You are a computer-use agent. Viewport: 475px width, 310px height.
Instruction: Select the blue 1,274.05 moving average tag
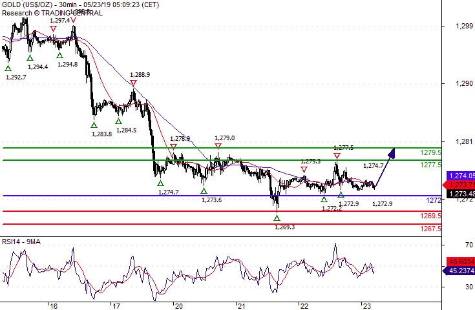[x=461, y=176]
